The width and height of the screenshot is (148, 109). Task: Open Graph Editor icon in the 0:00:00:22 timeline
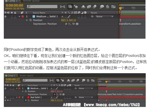click(93, 80)
